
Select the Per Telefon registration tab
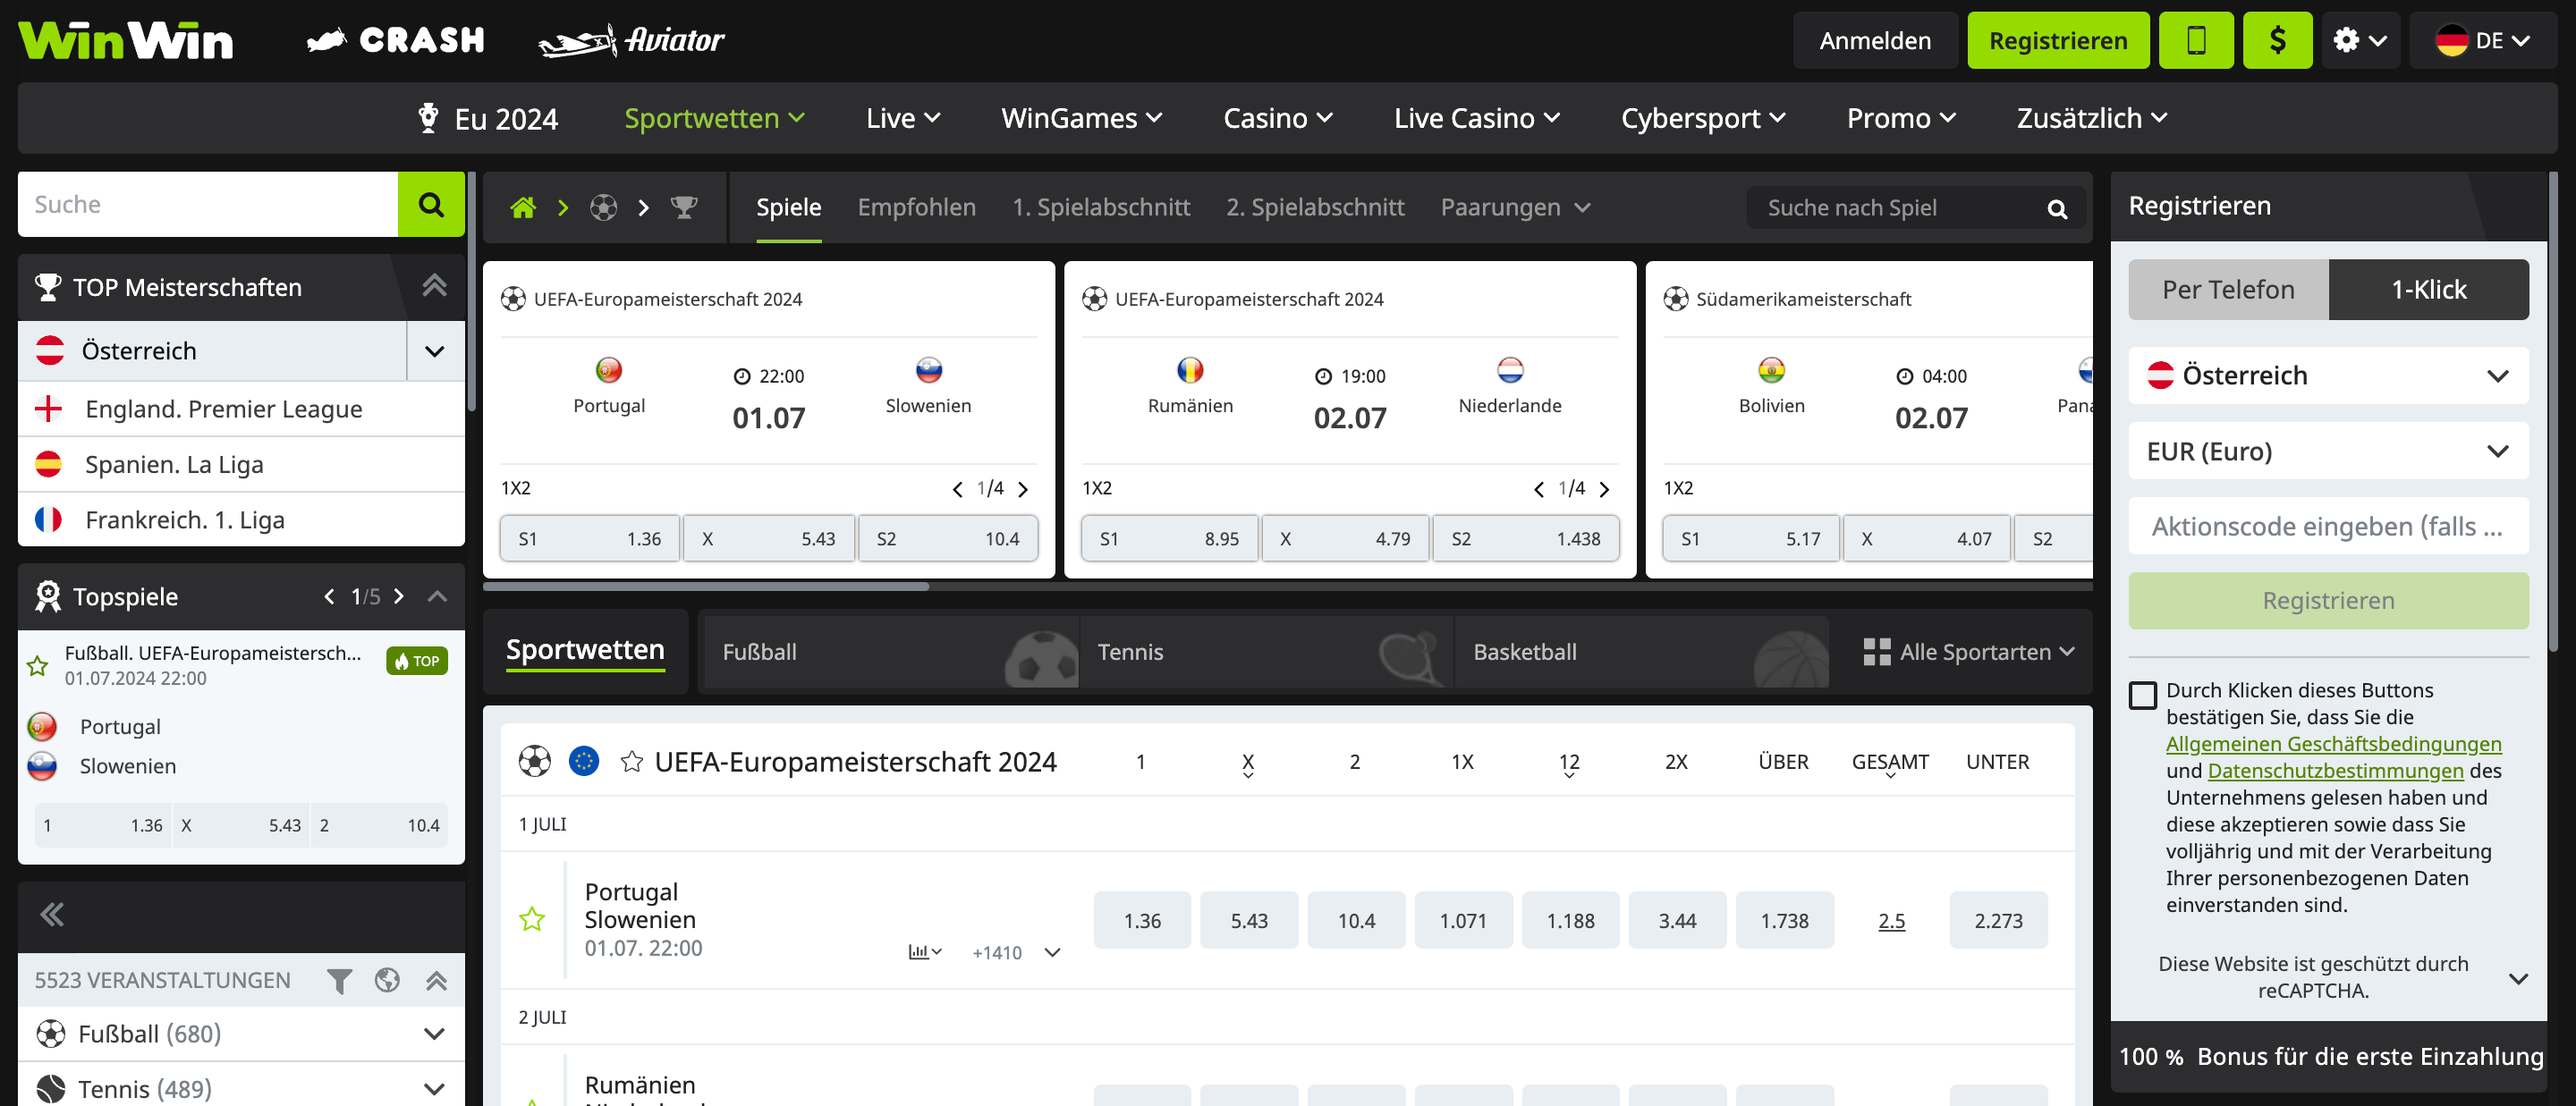click(2227, 290)
